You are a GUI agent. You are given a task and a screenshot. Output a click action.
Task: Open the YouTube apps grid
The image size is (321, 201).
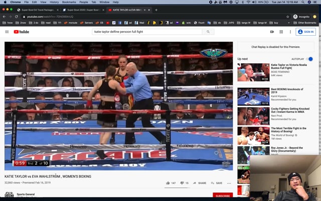tap(281, 32)
